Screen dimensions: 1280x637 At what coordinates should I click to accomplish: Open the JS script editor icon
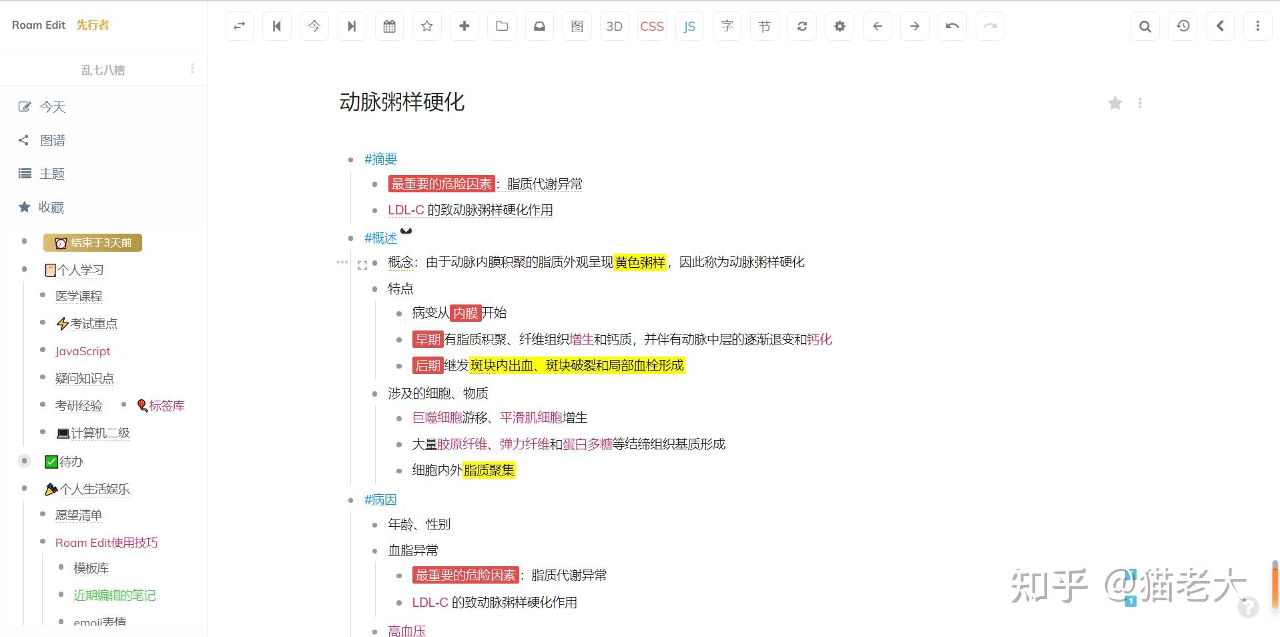click(x=689, y=26)
